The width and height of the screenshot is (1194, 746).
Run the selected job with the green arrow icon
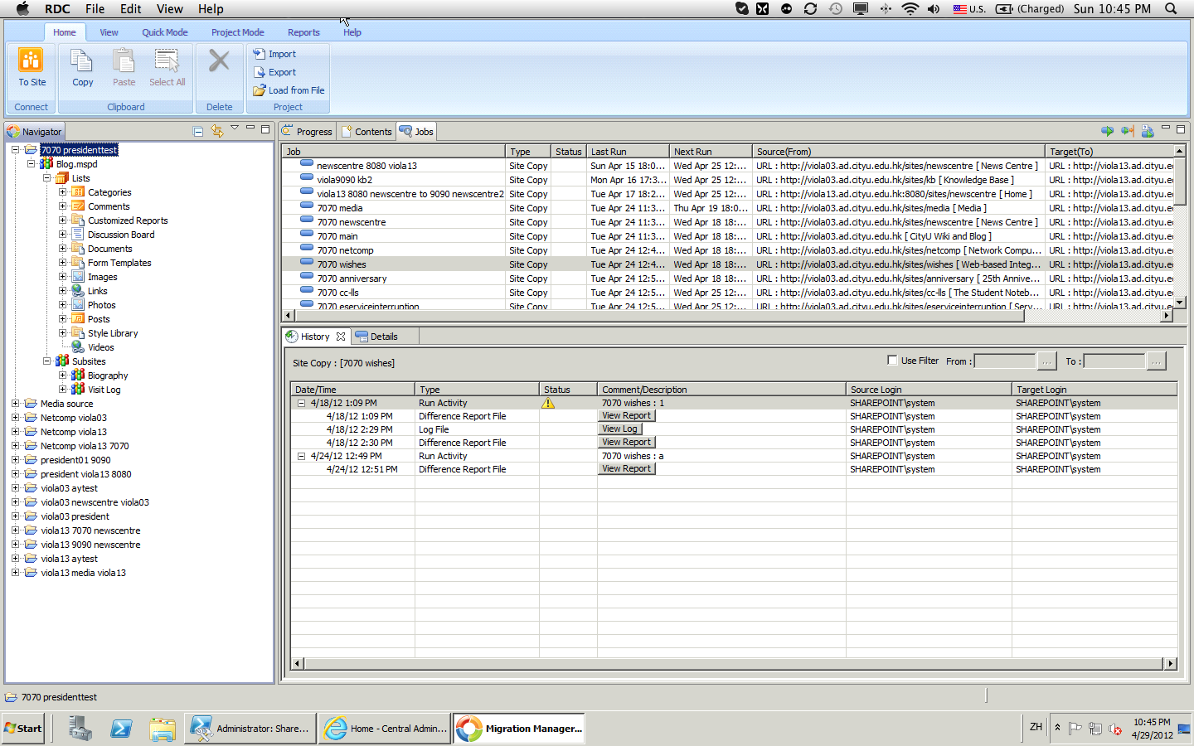pos(1107,131)
